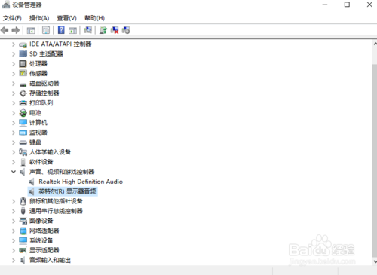The height and width of the screenshot is (275, 377).
Task: Click the 监视器 monitor icon
Action: click(23, 133)
